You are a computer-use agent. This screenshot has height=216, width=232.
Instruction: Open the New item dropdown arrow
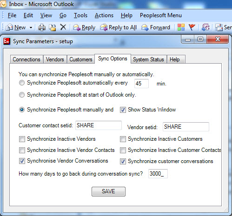click(x=31, y=28)
